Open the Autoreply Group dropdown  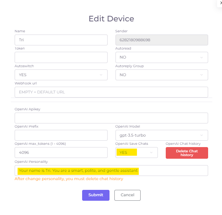tap(162, 75)
